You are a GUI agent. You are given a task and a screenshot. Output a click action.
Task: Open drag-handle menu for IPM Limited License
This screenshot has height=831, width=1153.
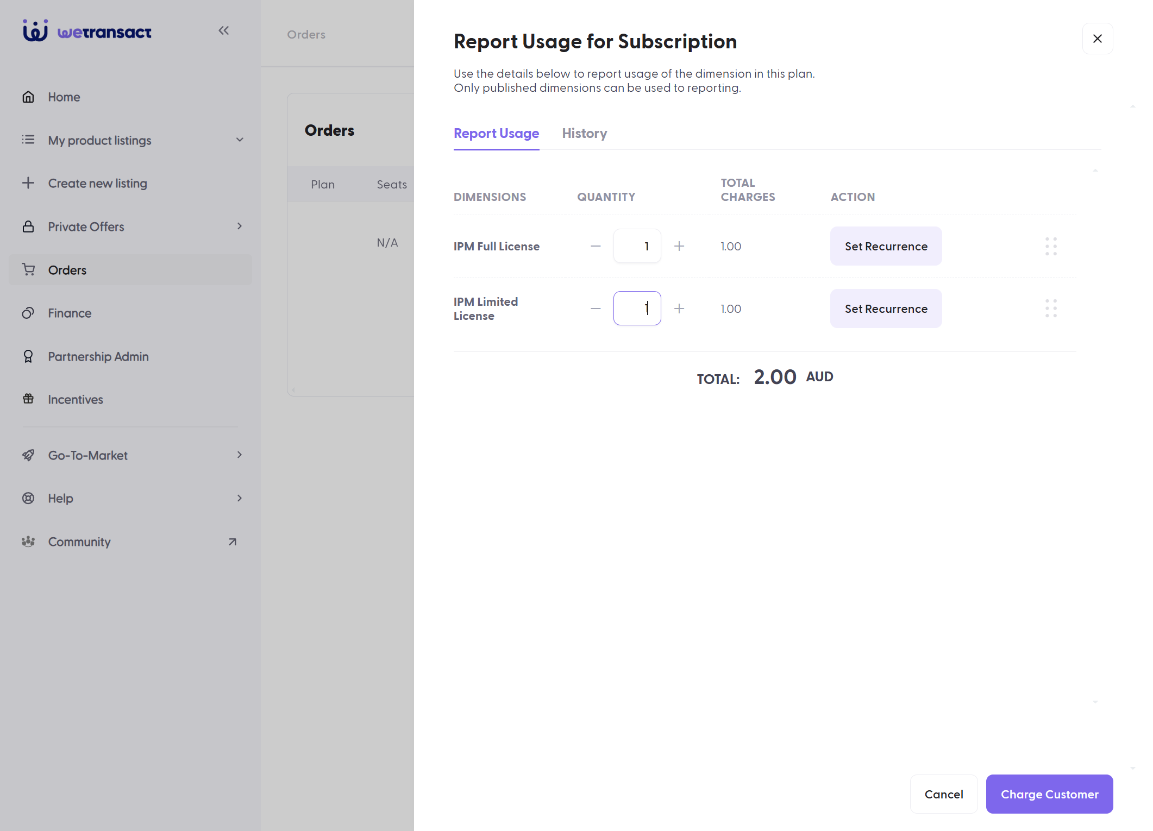point(1051,309)
